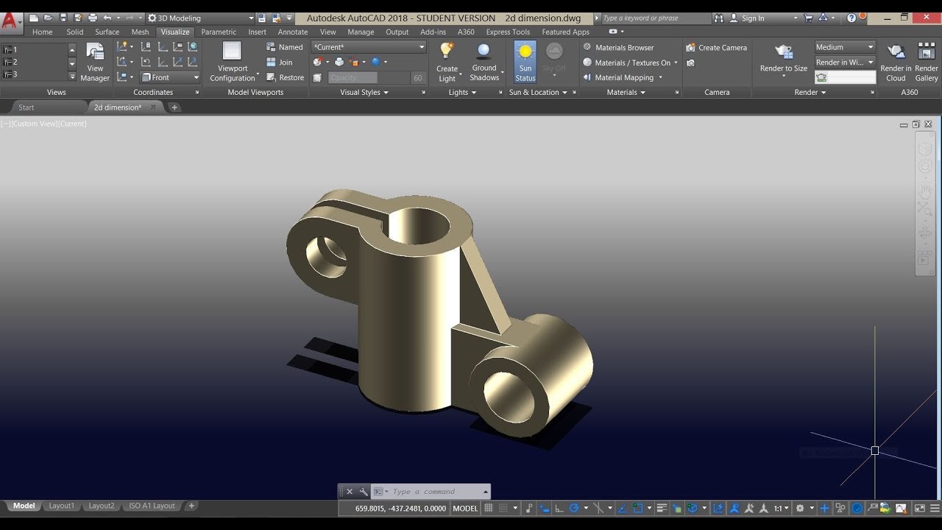Viewport: 942px width, 530px height.
Task: Click the Help question mark icon
Action: click(851, 18)
